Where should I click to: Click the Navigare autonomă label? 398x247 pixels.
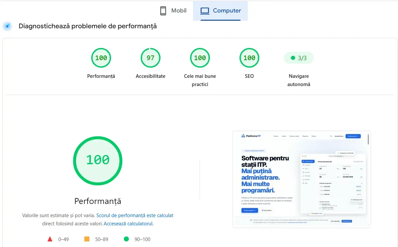299,80
